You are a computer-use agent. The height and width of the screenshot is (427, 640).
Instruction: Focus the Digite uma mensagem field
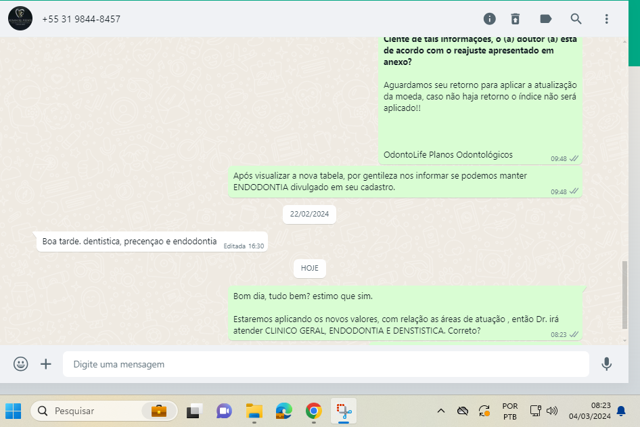click(325, 364)
